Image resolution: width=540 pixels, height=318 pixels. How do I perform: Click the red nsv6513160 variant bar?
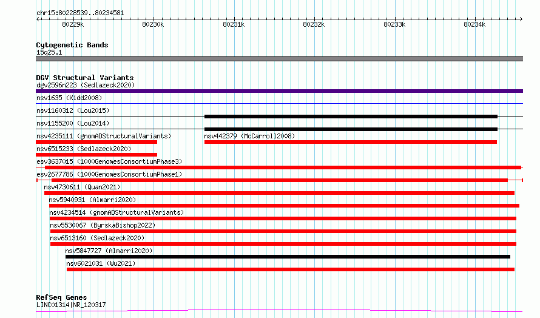click(283, 244)
